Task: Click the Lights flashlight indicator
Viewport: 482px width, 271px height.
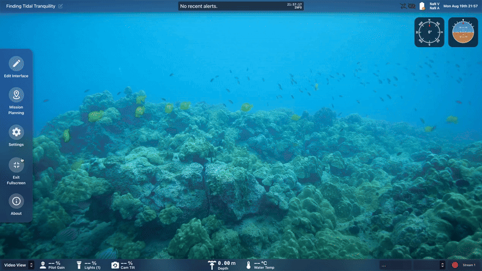Action: point(78,265)
